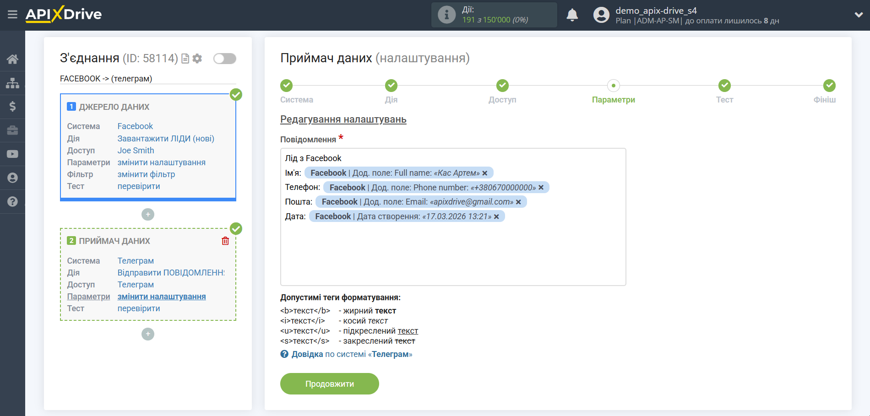Open the home icon in sidebar
This screenshot has width=870, height=416.
tap(12, 59)
